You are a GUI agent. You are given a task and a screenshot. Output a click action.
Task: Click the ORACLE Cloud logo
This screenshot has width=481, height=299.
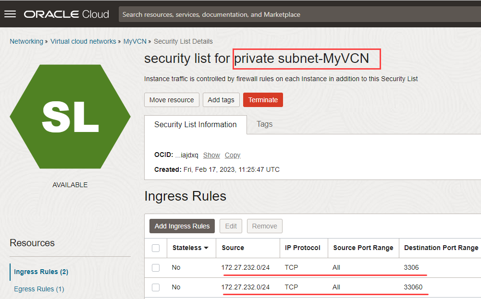click(x=66, y=14)
